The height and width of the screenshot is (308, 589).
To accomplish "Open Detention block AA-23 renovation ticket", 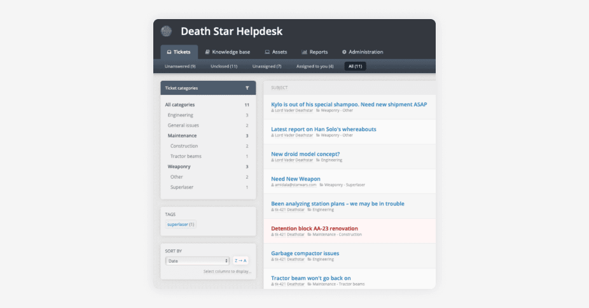I will [x=314, y=228].
